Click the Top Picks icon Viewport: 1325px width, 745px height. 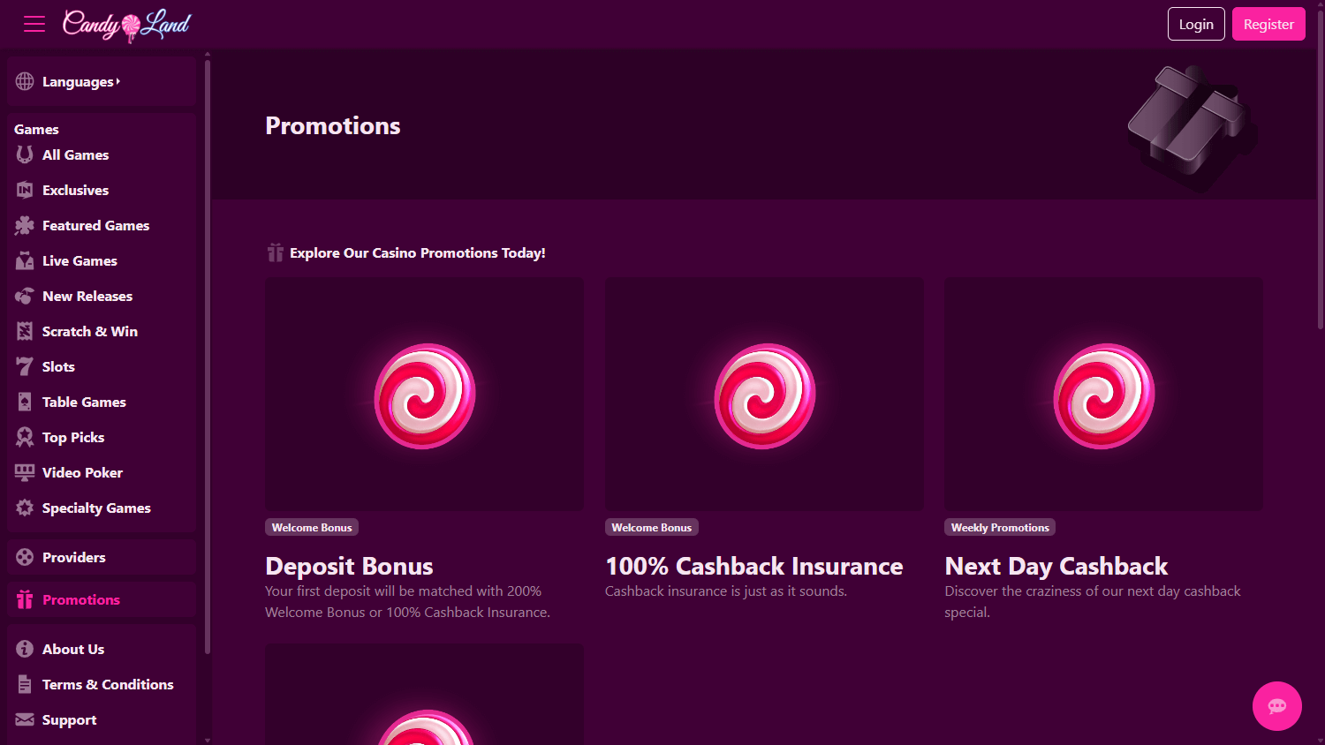click(x=24, y=437)
